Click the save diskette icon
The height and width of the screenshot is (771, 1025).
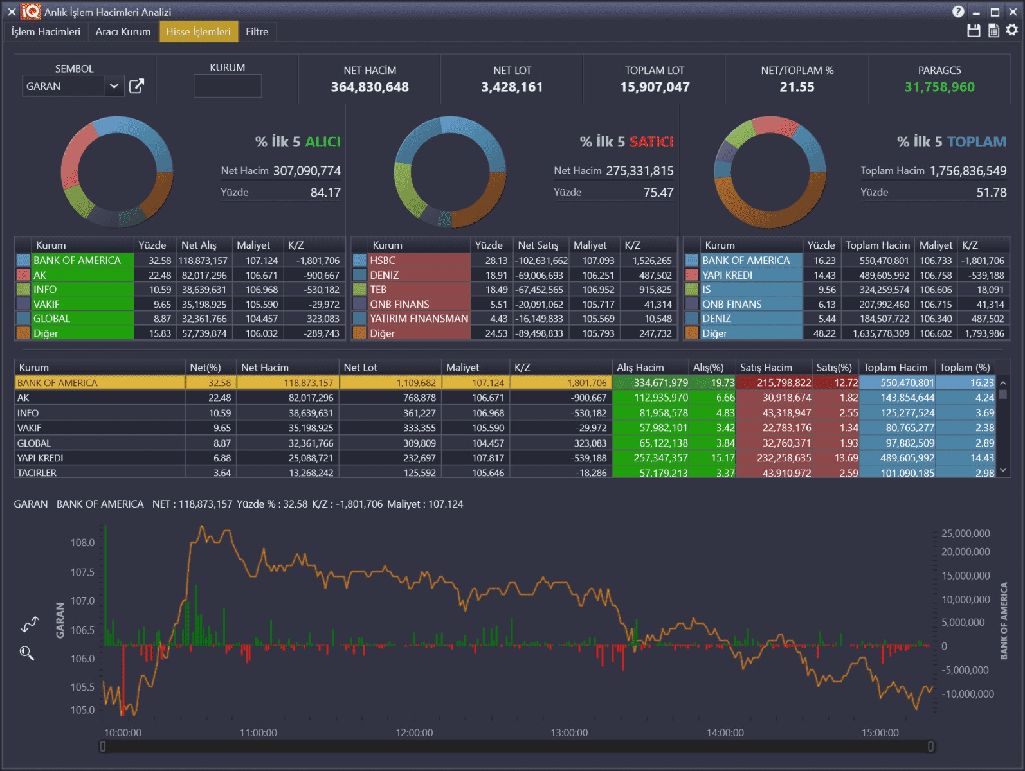click(974, 30)
